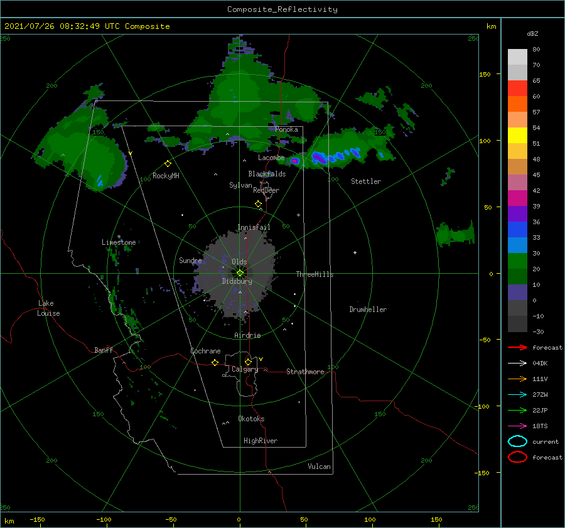Click the Okotoks city label

tap(252, 419)
